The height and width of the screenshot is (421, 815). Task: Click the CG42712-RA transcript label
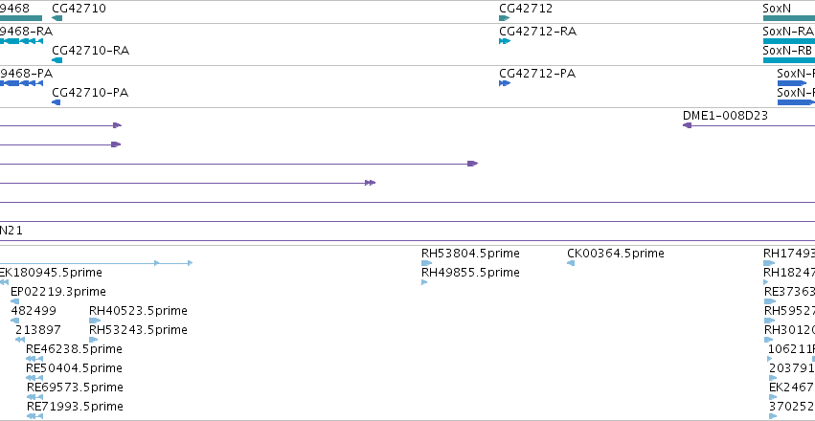(x=537, y=32)
